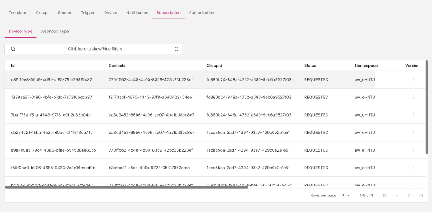
Task: Click the search magnifier icon
Action: click(13, 49)
